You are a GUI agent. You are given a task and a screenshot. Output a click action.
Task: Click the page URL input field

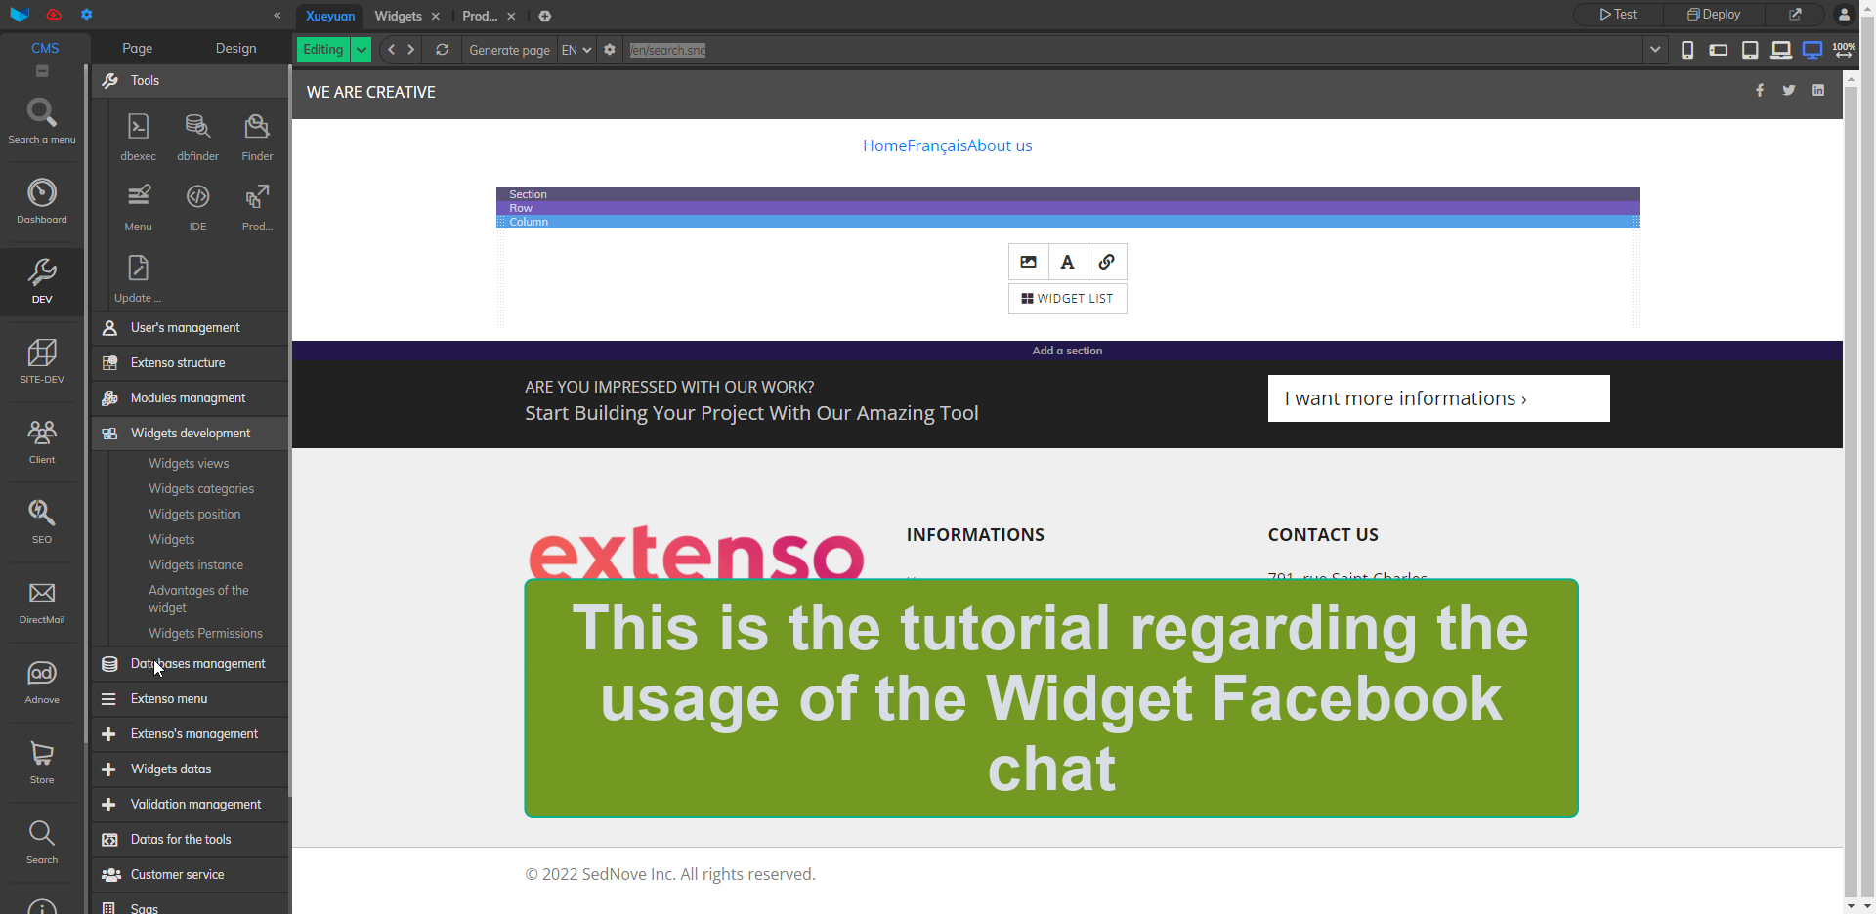(1133, 50)
